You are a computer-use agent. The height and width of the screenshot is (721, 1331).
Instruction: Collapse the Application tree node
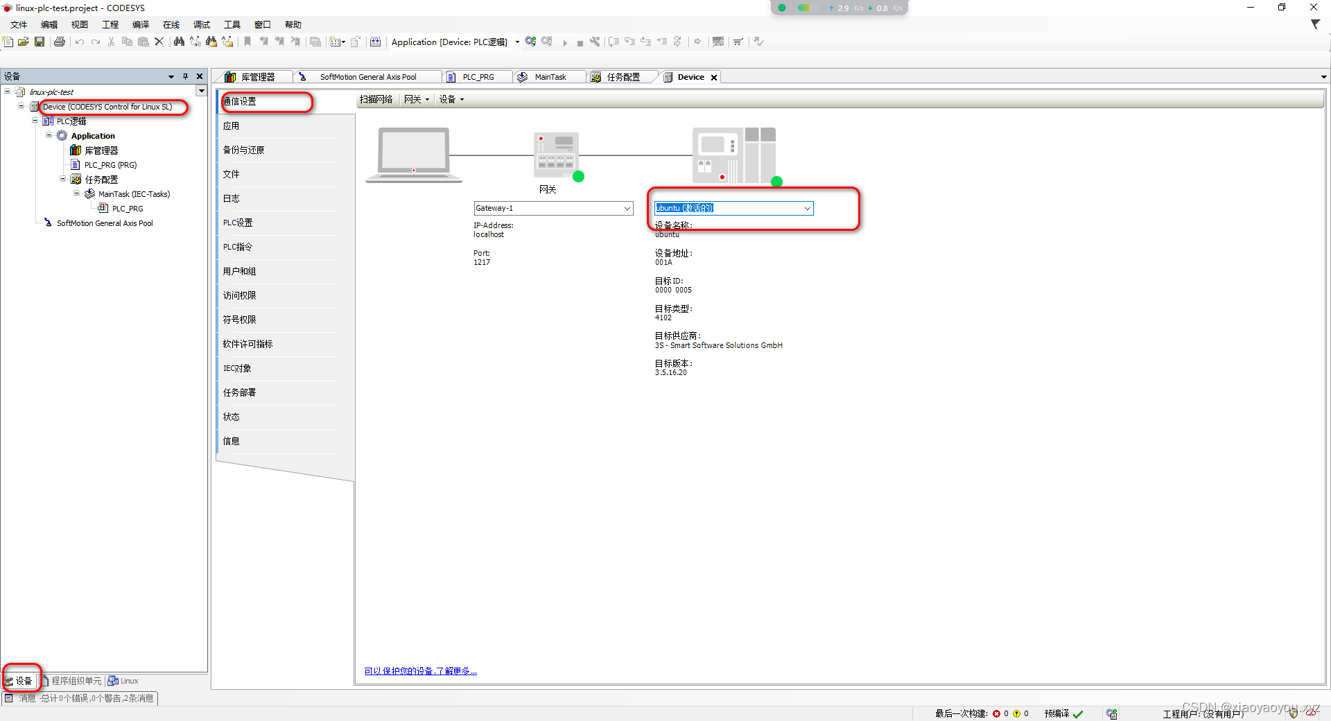[49, 135]
